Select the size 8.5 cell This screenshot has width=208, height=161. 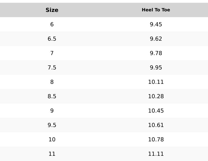52,96
